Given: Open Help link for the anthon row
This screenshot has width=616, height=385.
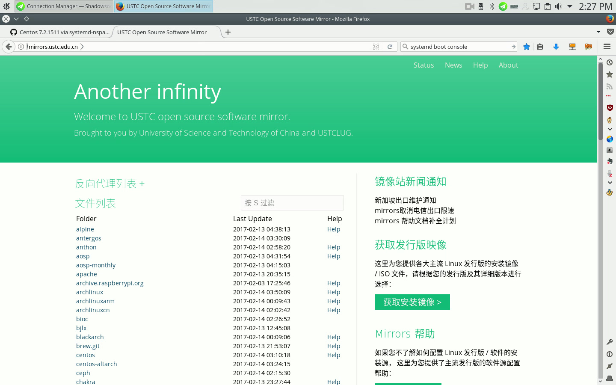Looking at the screenshot, I should (x=334, y=247).
